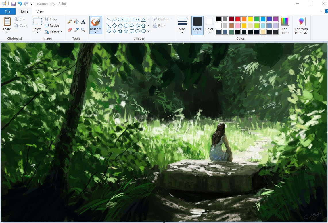Click the Crop button

pos(51,19)
